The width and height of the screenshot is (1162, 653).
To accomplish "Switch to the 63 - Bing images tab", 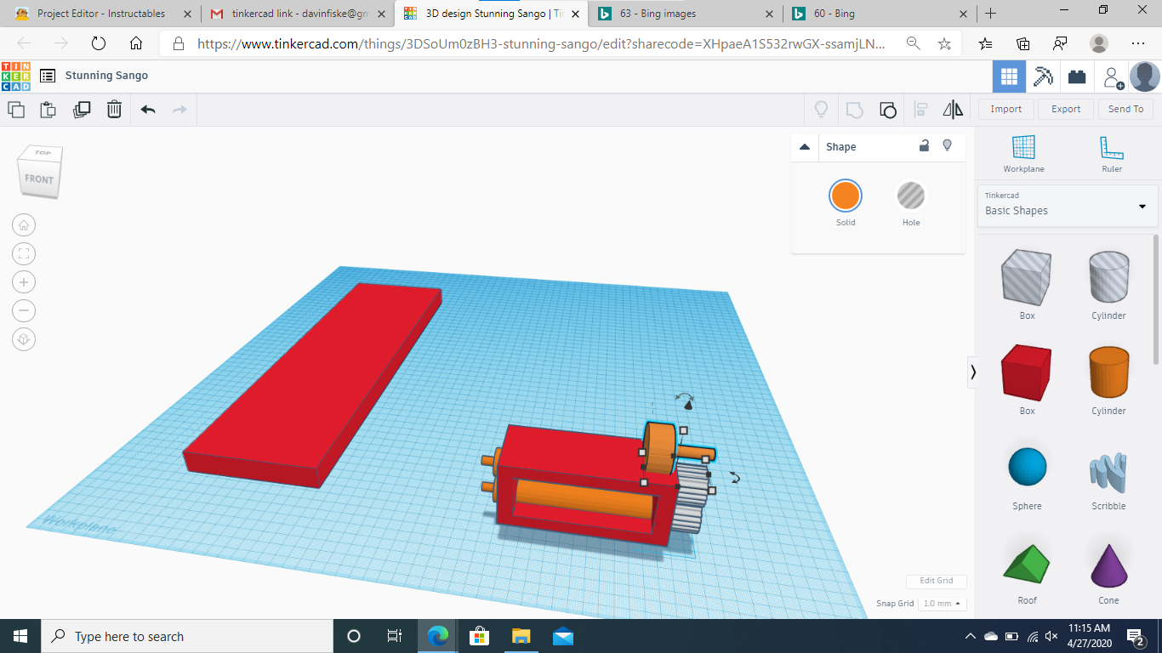I will pos(686,14).
